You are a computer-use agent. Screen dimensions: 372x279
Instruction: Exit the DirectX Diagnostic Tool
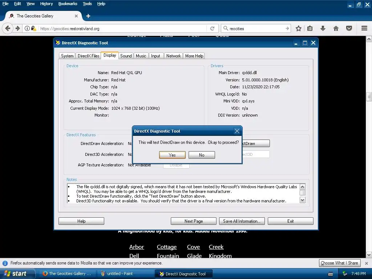(x=291, y=221)
